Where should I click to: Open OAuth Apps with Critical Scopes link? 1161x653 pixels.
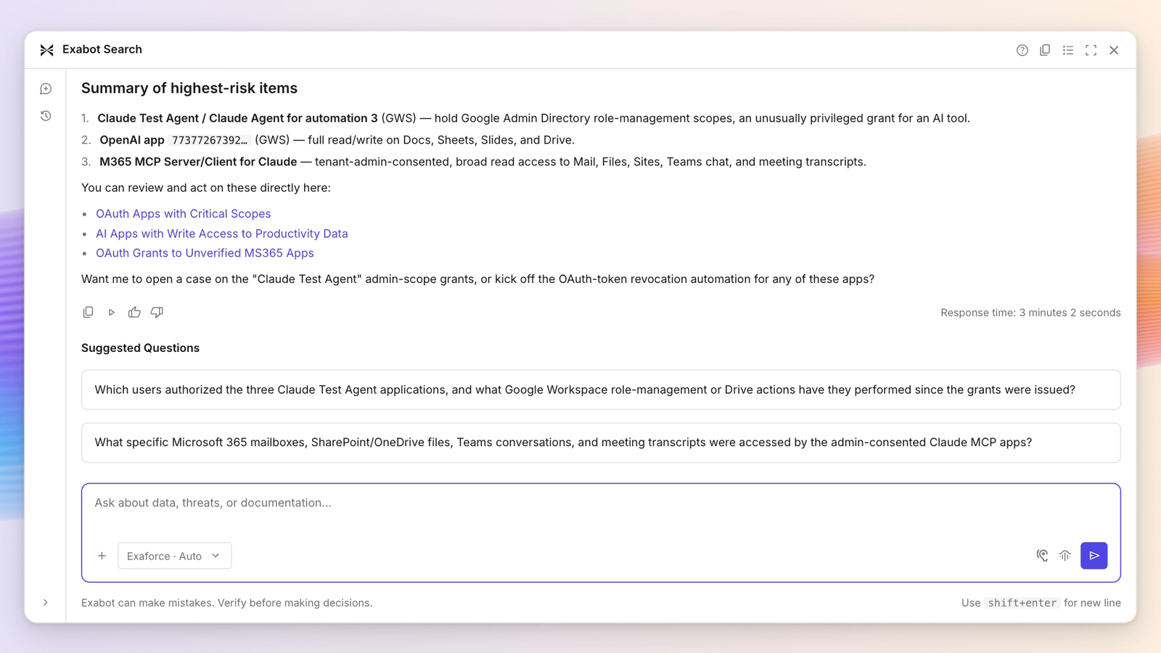pyautogui.click(x=183, y=213)
